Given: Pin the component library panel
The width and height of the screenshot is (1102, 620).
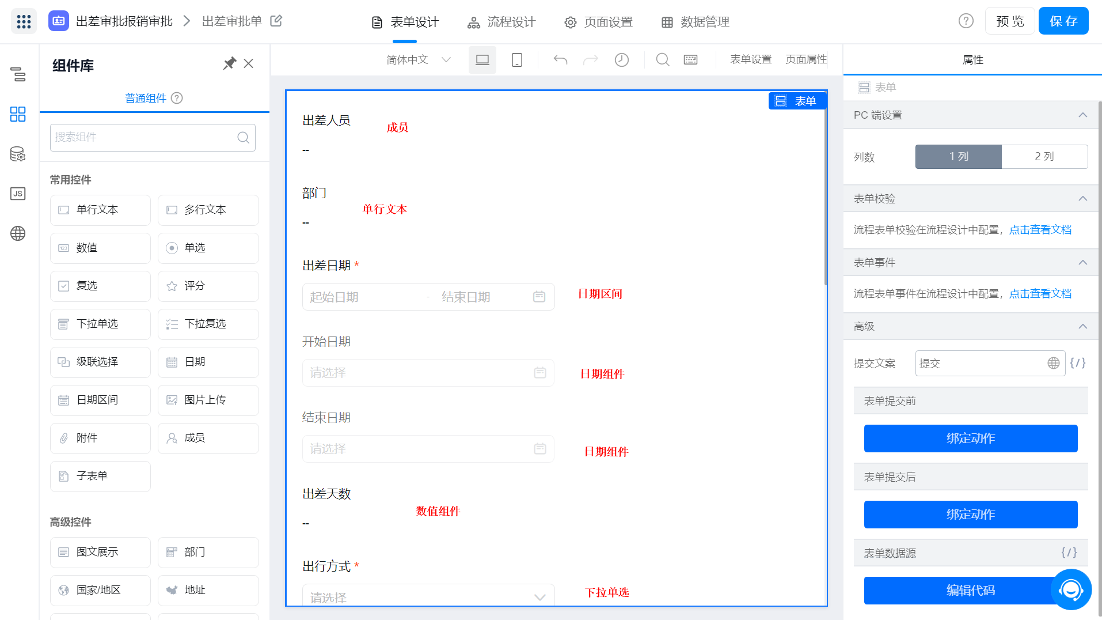Looking at the screenshot, I should (x=230, y=63).
